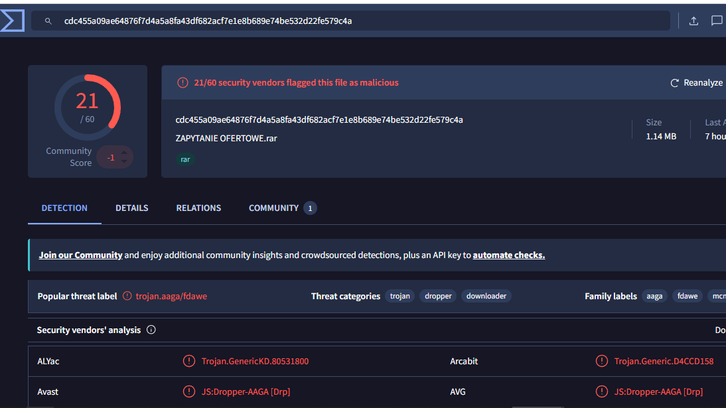Open the VirusTotal home logo
Viewport: 726px width, 408px height.
click(12, 21)
